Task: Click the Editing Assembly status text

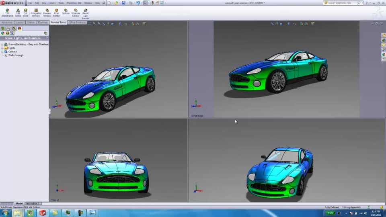Action: point(351,207)
